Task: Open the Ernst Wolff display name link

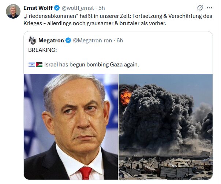Action: coord(38,8)
